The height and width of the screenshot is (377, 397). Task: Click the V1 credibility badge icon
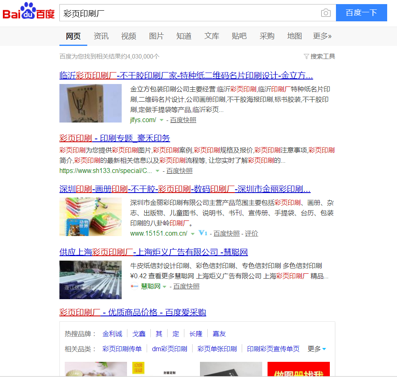[203, 233]
